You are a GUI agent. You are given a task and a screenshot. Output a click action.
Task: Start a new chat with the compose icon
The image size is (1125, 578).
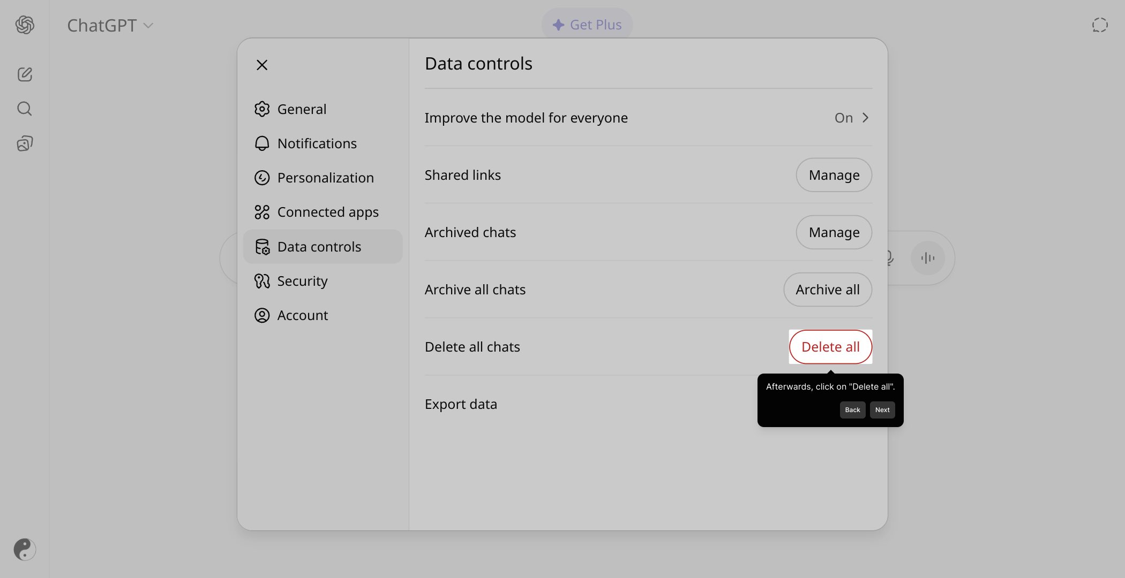tap(25, 74)
